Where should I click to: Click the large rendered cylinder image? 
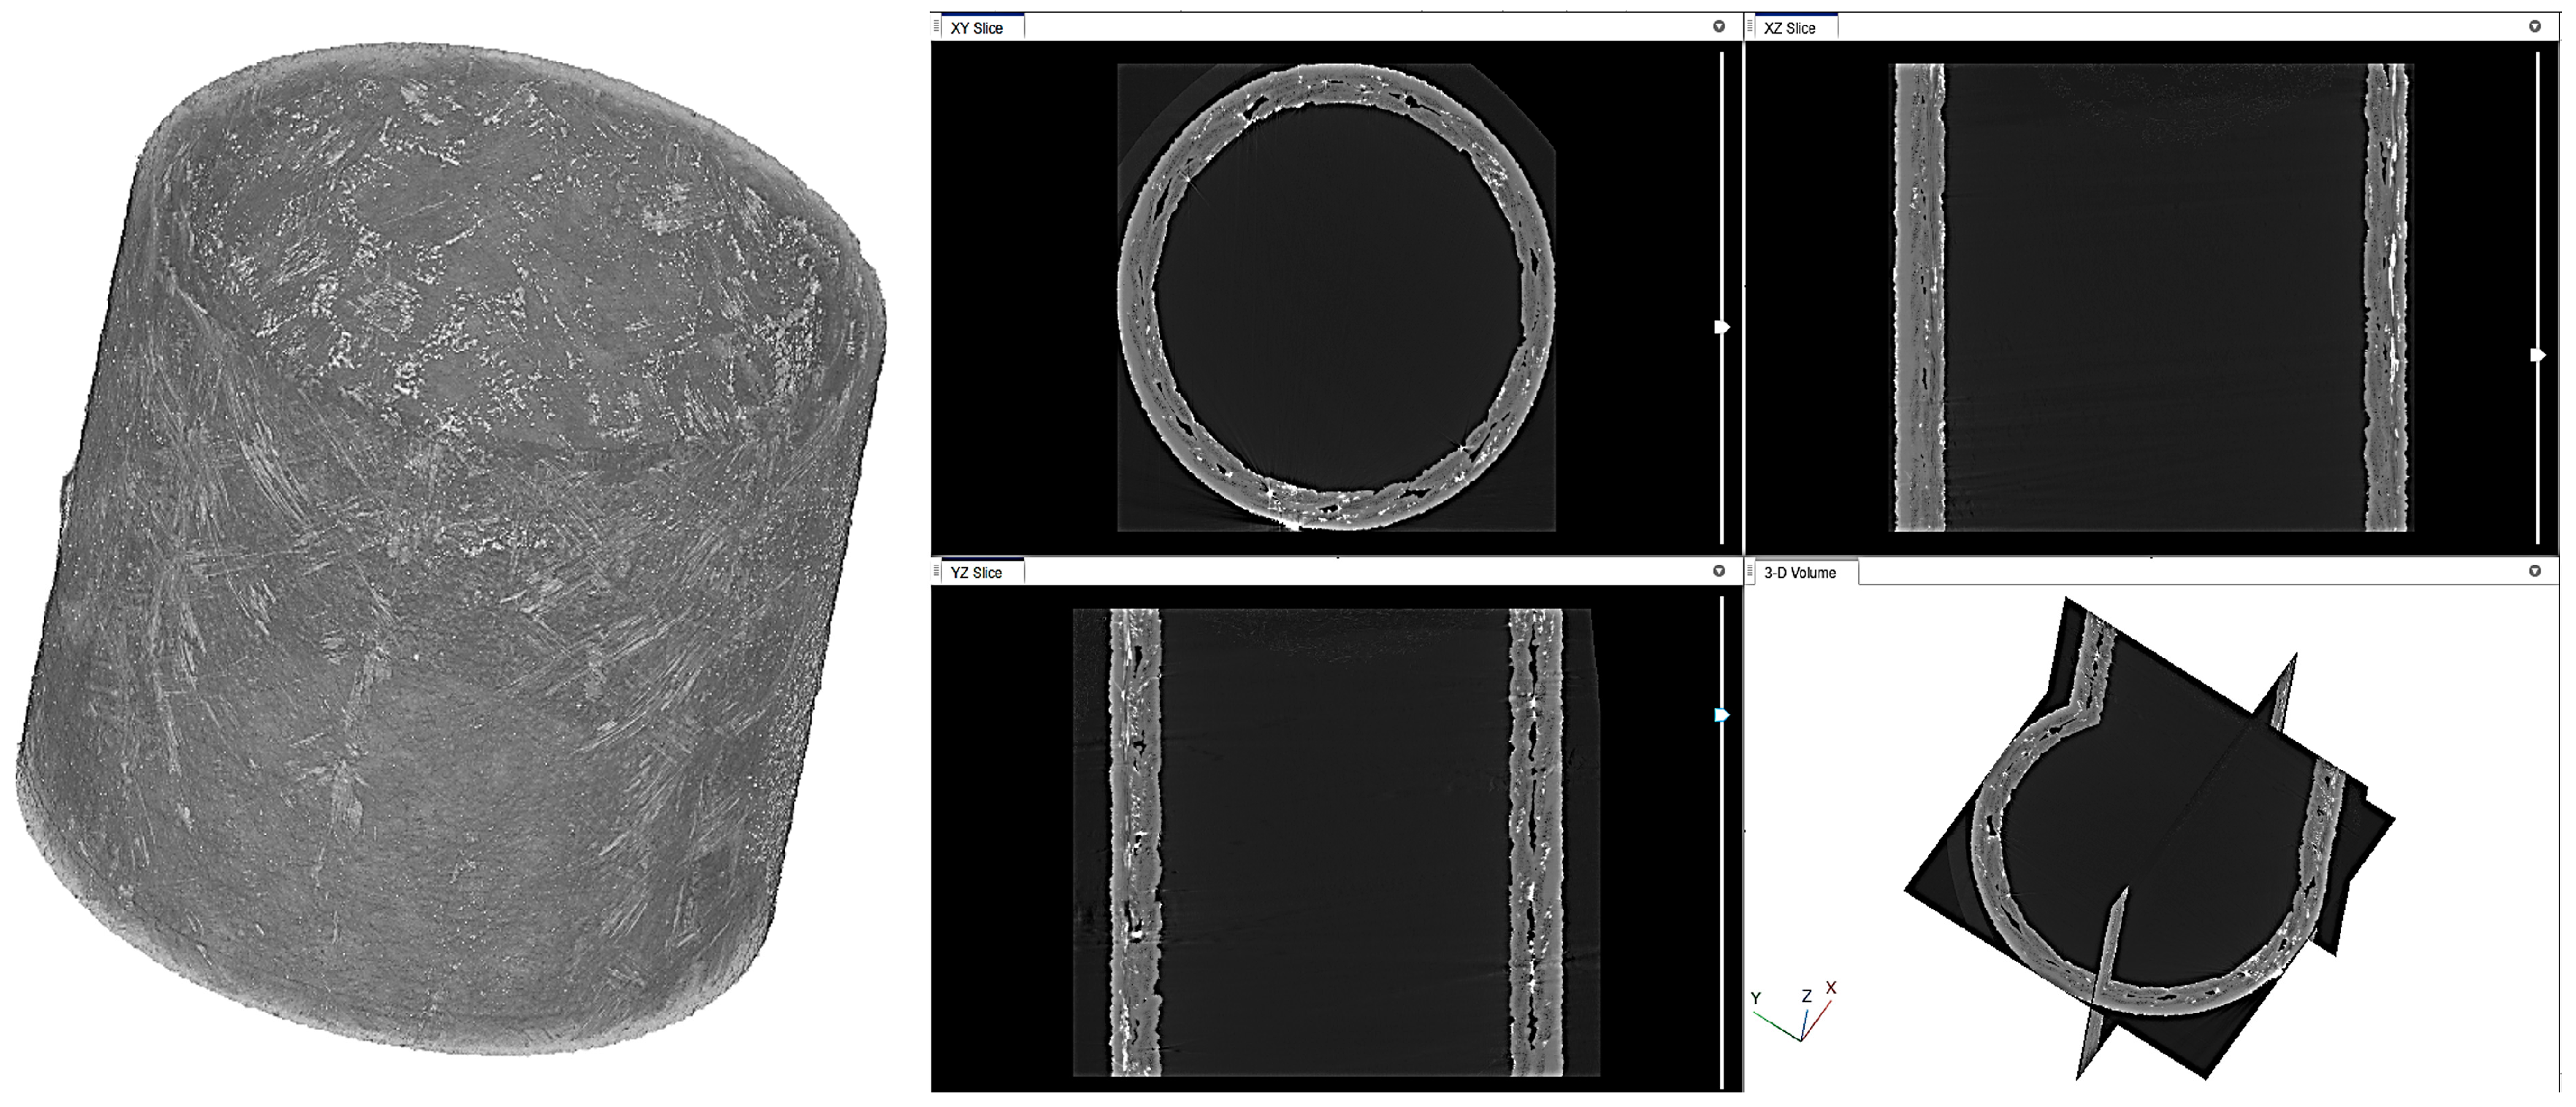tap(450, 549)
